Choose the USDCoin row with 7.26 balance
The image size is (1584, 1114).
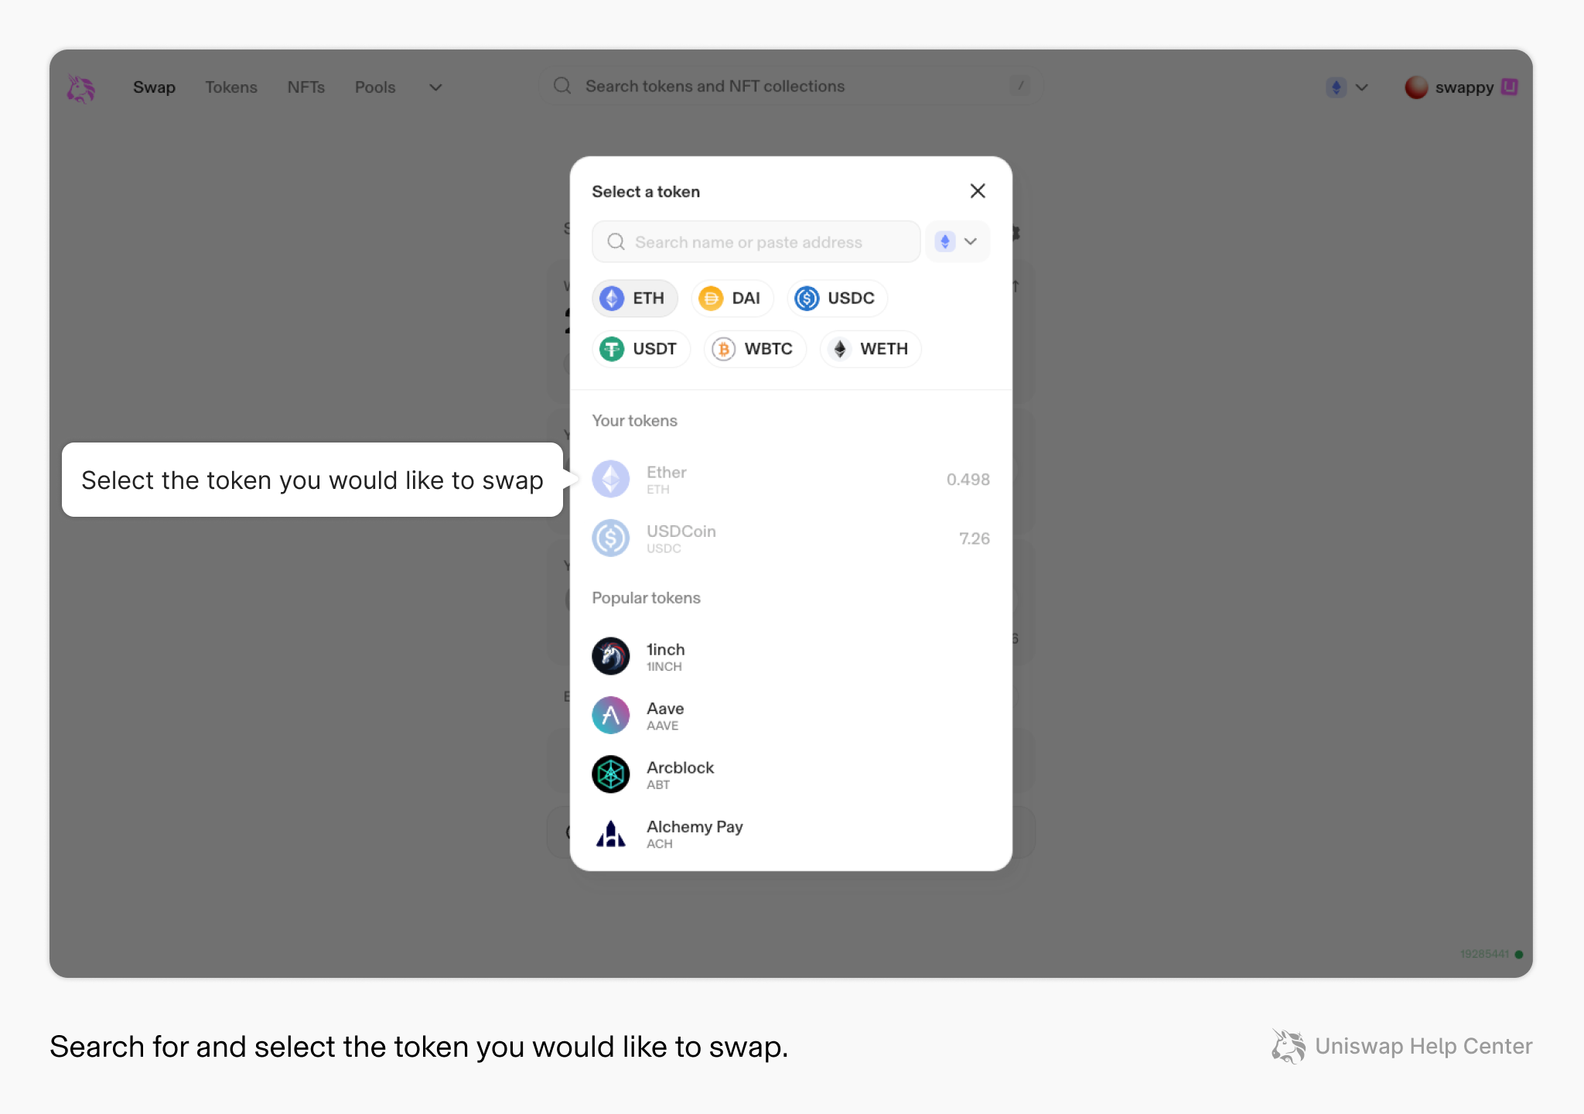pos(790,538)
